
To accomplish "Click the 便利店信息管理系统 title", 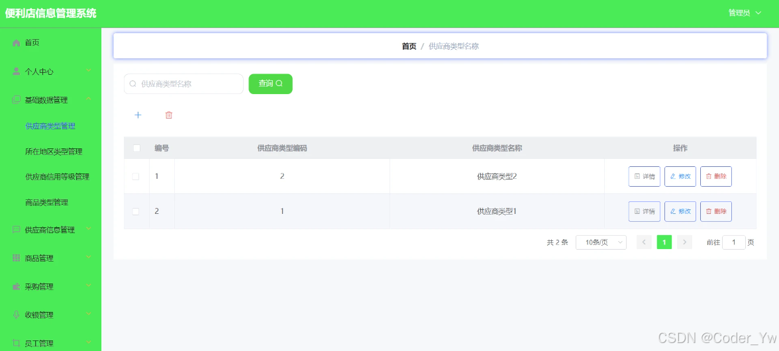I will 50,13.
